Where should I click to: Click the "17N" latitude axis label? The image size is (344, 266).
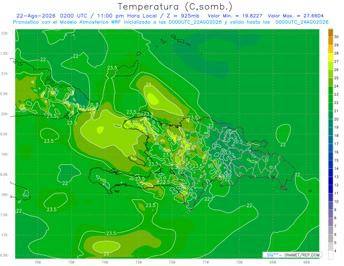(x=4, y=235)
